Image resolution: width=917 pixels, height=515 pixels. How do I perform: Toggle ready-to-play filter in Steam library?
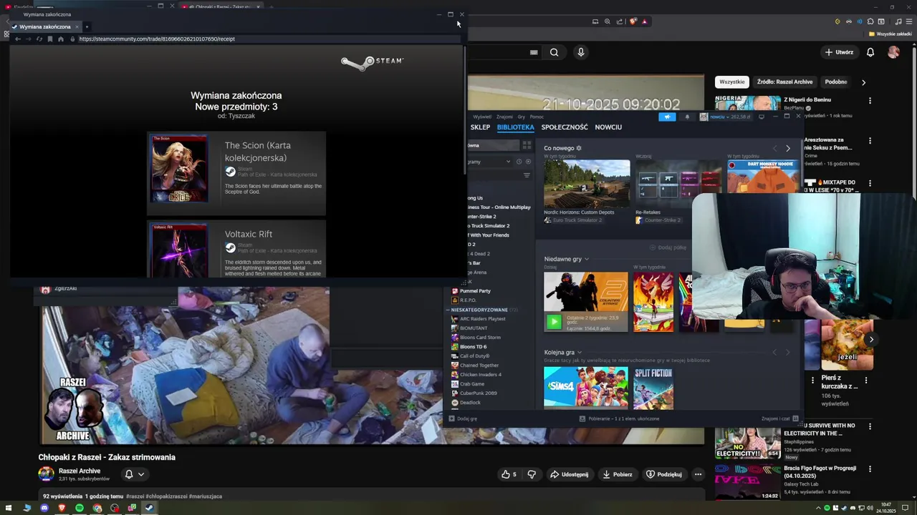pos(528,162)
